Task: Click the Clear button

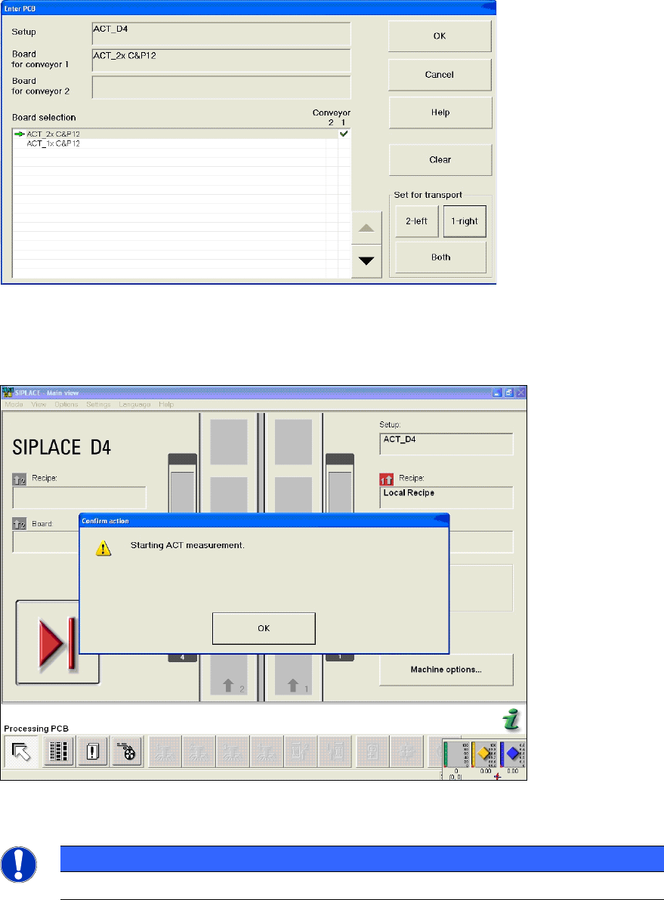Action: pos(440,160)
